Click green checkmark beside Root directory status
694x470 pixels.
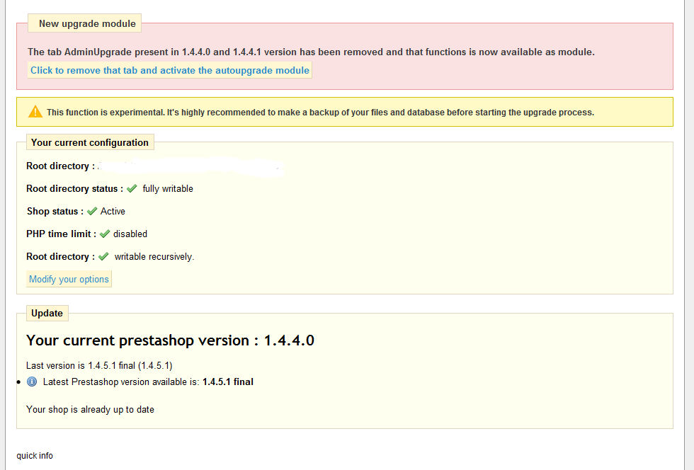tap(132, 188)
